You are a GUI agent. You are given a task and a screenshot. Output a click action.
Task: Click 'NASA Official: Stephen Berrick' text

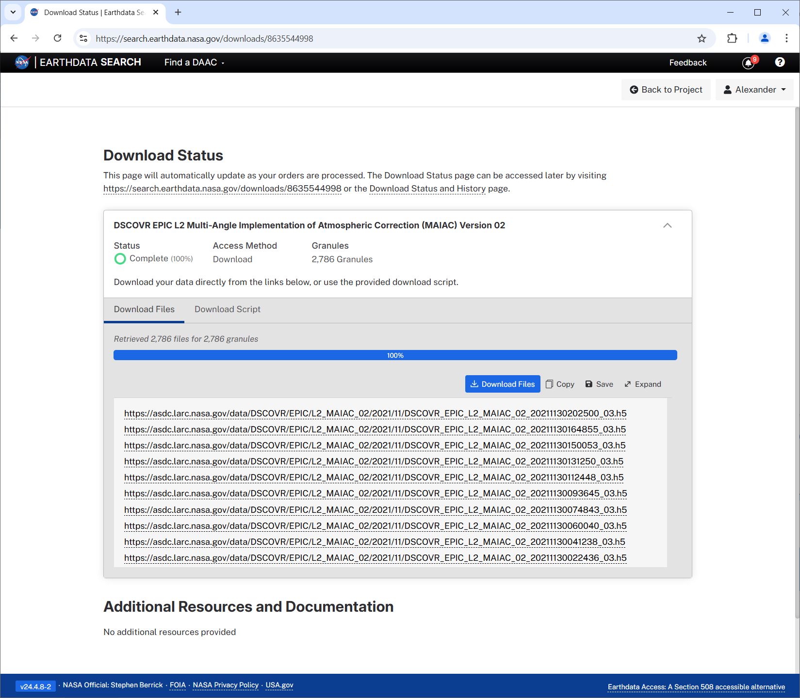(x=113, y=685)
